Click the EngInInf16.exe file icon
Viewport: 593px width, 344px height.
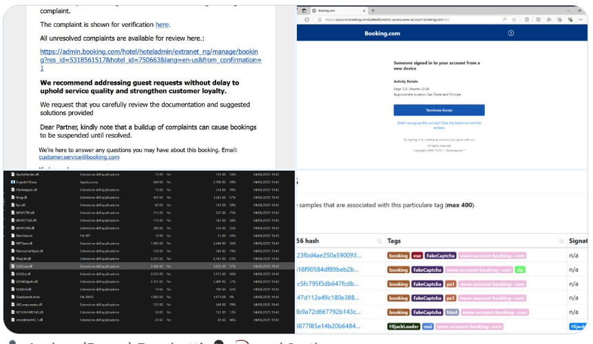tap(13, 182)
